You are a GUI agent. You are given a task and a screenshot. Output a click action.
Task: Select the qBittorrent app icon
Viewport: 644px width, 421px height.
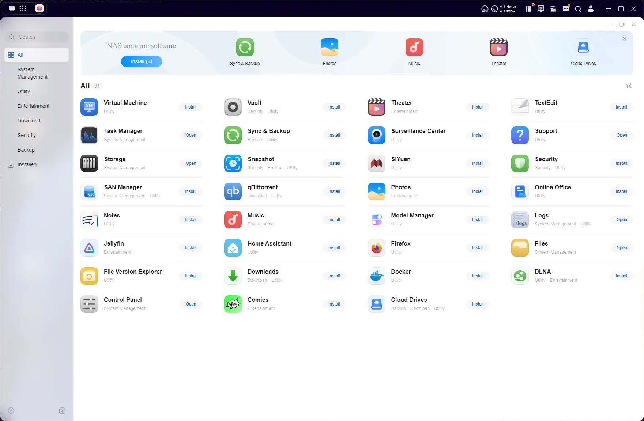point(233,191)
